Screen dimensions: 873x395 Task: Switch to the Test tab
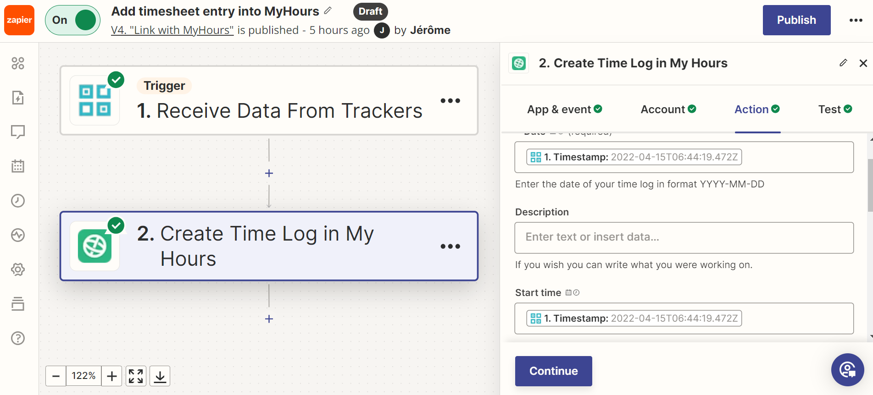(835, 110)
